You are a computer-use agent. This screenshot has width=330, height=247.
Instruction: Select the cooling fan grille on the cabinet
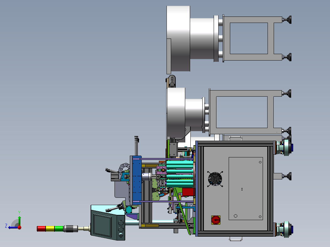[215, 179]
